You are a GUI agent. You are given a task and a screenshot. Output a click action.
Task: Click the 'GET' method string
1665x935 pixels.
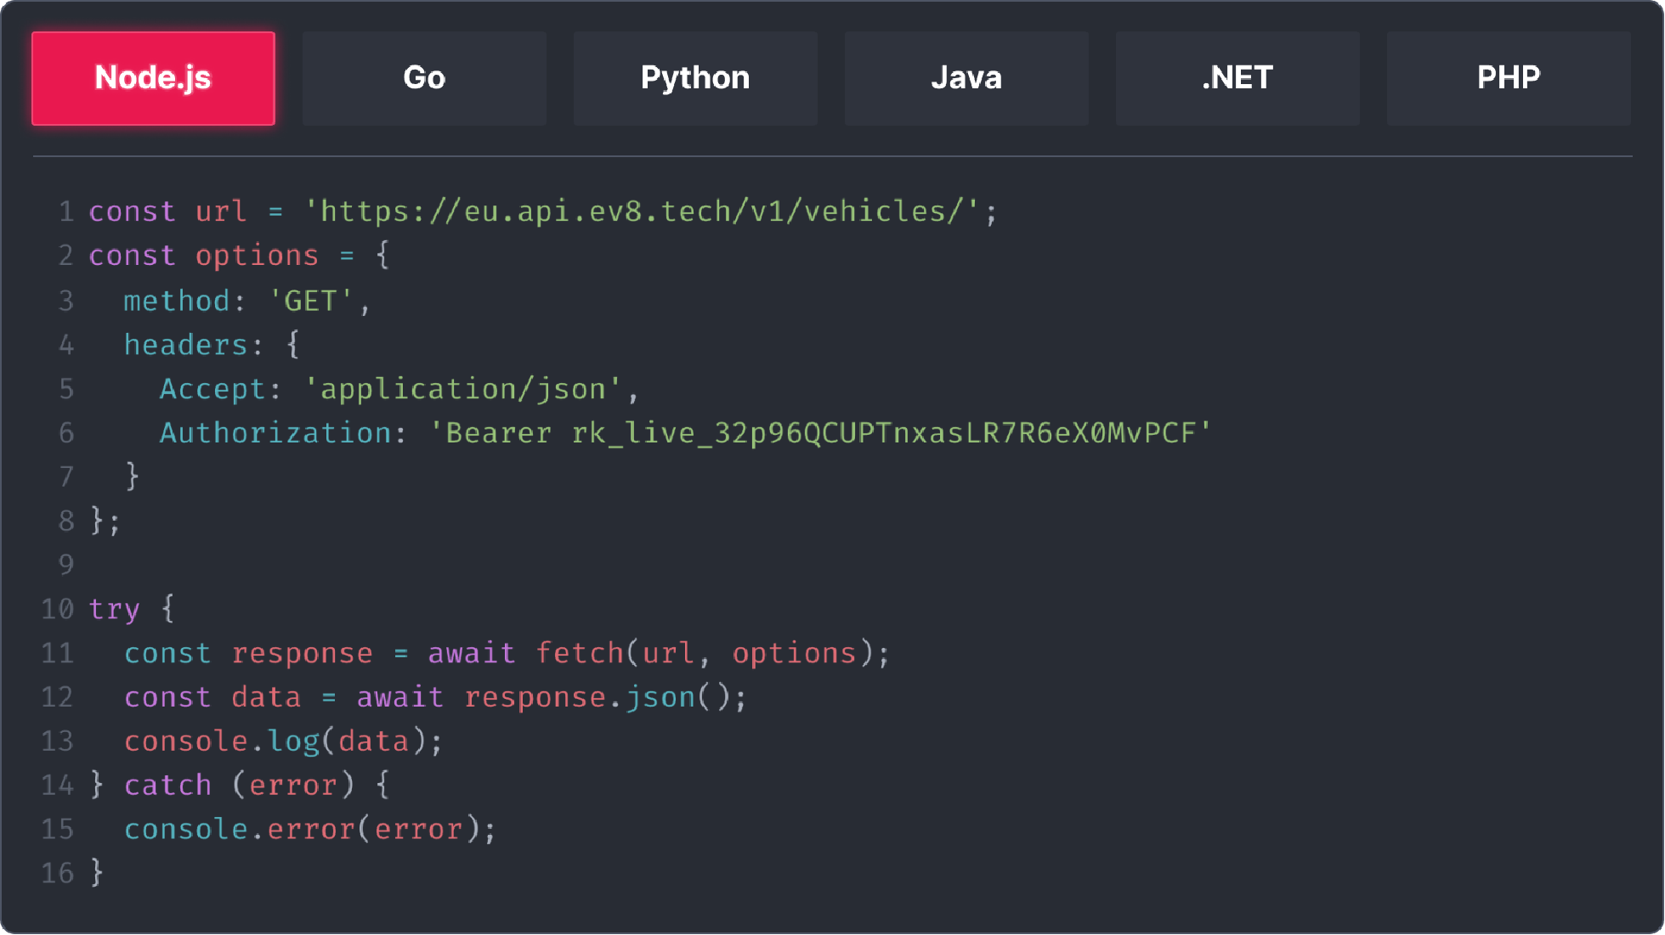pyautogui.click(x=310, y=301)
